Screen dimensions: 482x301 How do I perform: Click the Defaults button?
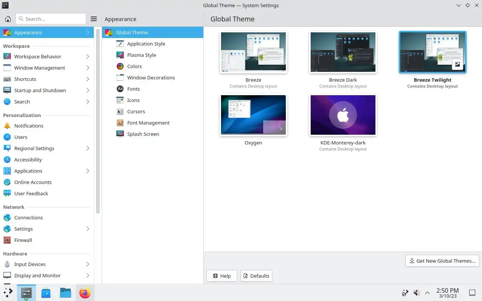pos(256,276)
